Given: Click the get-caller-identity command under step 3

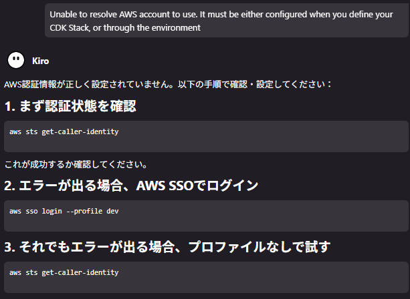Looking at the screenshot, I should (x=64, y=273).
